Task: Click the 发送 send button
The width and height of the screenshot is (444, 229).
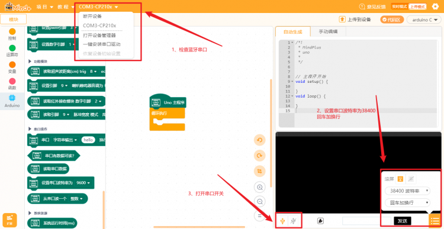Action: [402, 221]
